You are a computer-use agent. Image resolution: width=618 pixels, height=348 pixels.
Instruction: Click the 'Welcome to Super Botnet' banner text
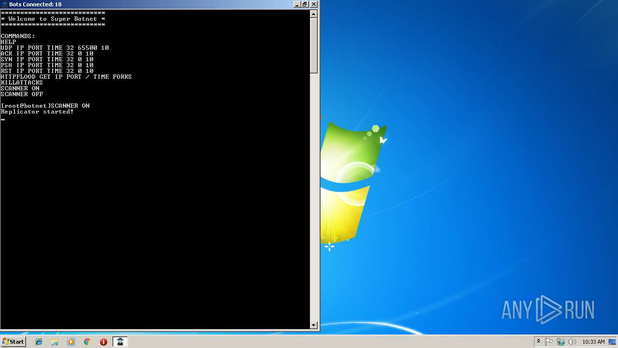pos(53,19)
